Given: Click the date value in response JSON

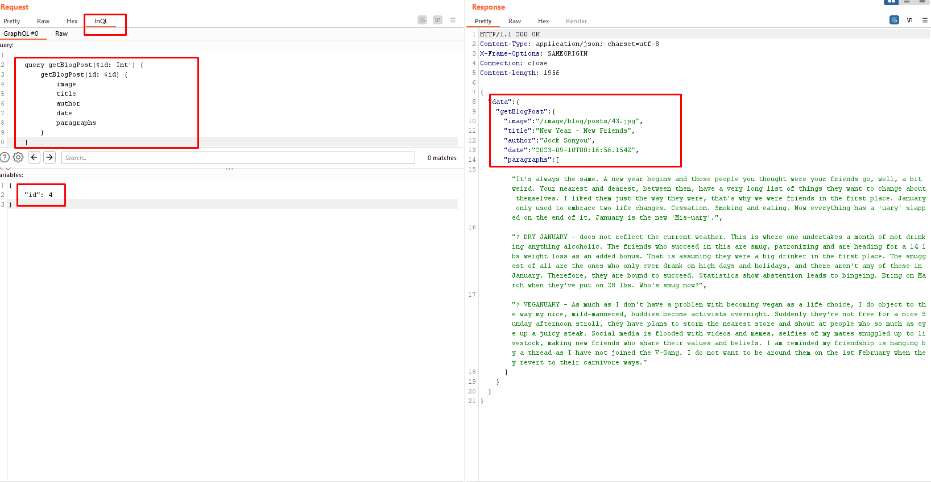Looking at the screenshot, I should [584, 150].
